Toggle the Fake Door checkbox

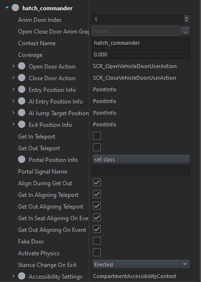(x=97, y=241)
